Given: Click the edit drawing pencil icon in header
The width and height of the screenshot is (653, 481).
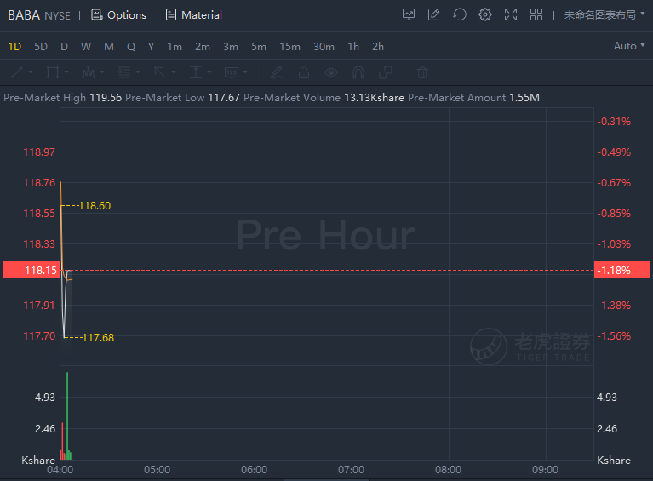Looking at the screenshot, I should point(433,15).
